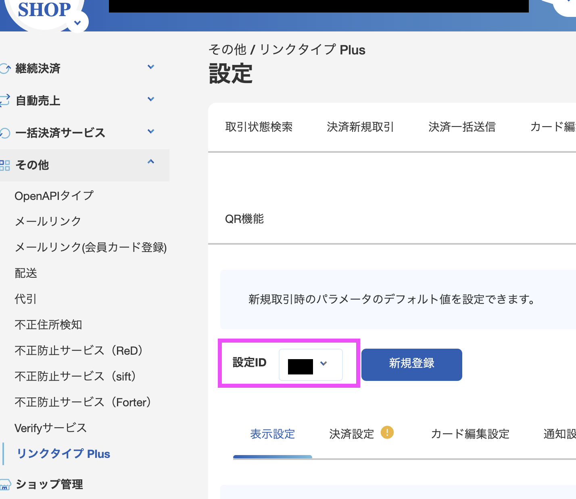Select the QR機能 tab

(244, 219)
